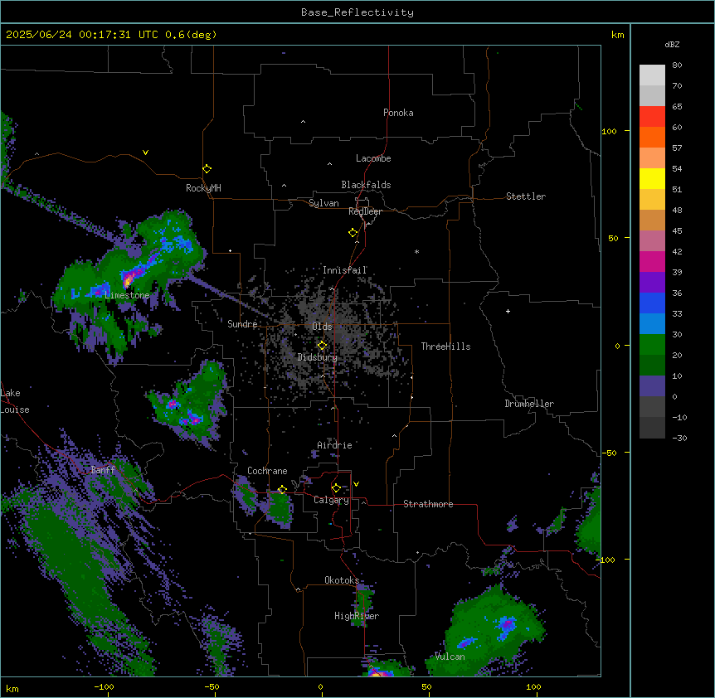Screen dimensions: 715x698
Task: Click the Sylvan town label
Action: (x=323, y=203)
